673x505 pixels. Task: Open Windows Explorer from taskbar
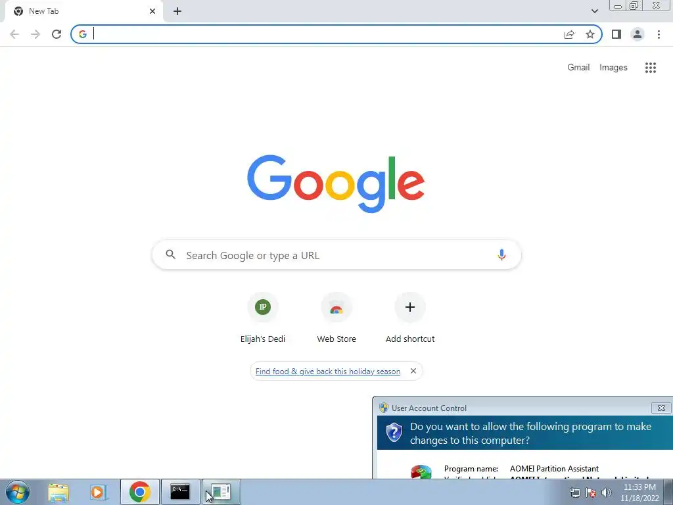coord(58,492)
